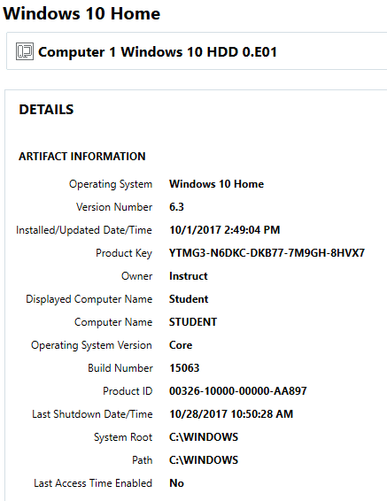Select the Computer Name value STUDENT
This screenshot has width=387, height=501.
(193, 322)
